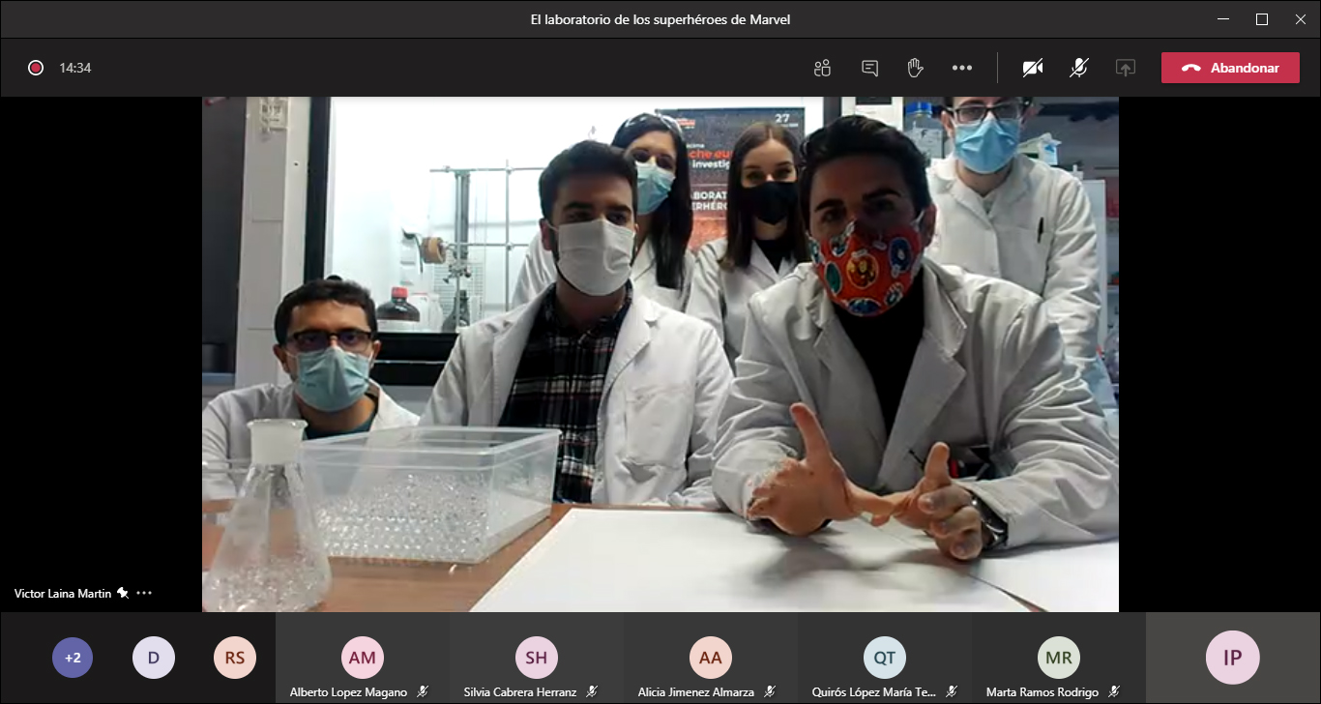Click Marta Ramos Rodrigo's muted mic icon
The height and width of the screenshot is (704, 1321).
[1114, 692]
